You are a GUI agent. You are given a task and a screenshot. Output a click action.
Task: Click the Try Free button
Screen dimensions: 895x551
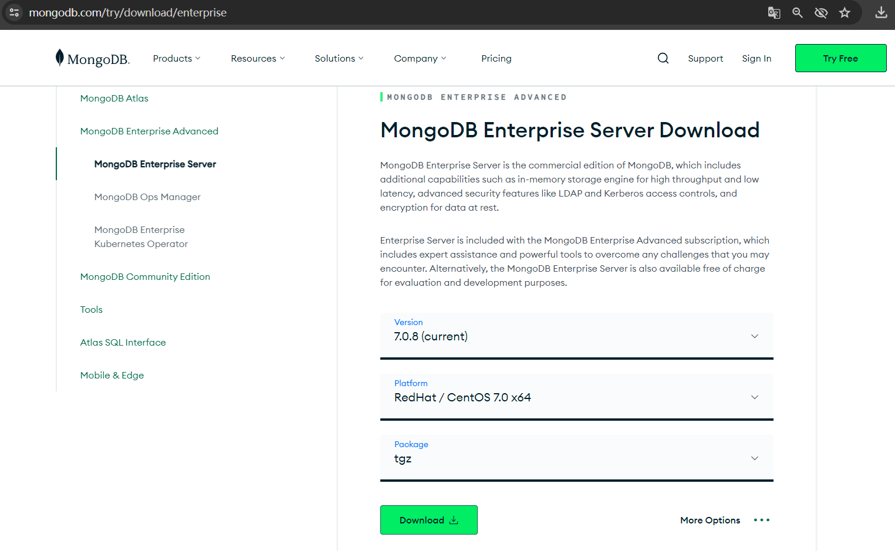(x=840, y=58)
